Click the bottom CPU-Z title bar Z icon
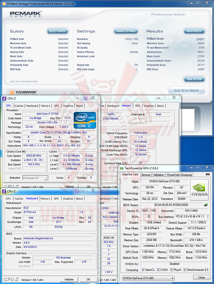Image resolution: width=214 pixels, height=284 pixels. pos(4,191)
